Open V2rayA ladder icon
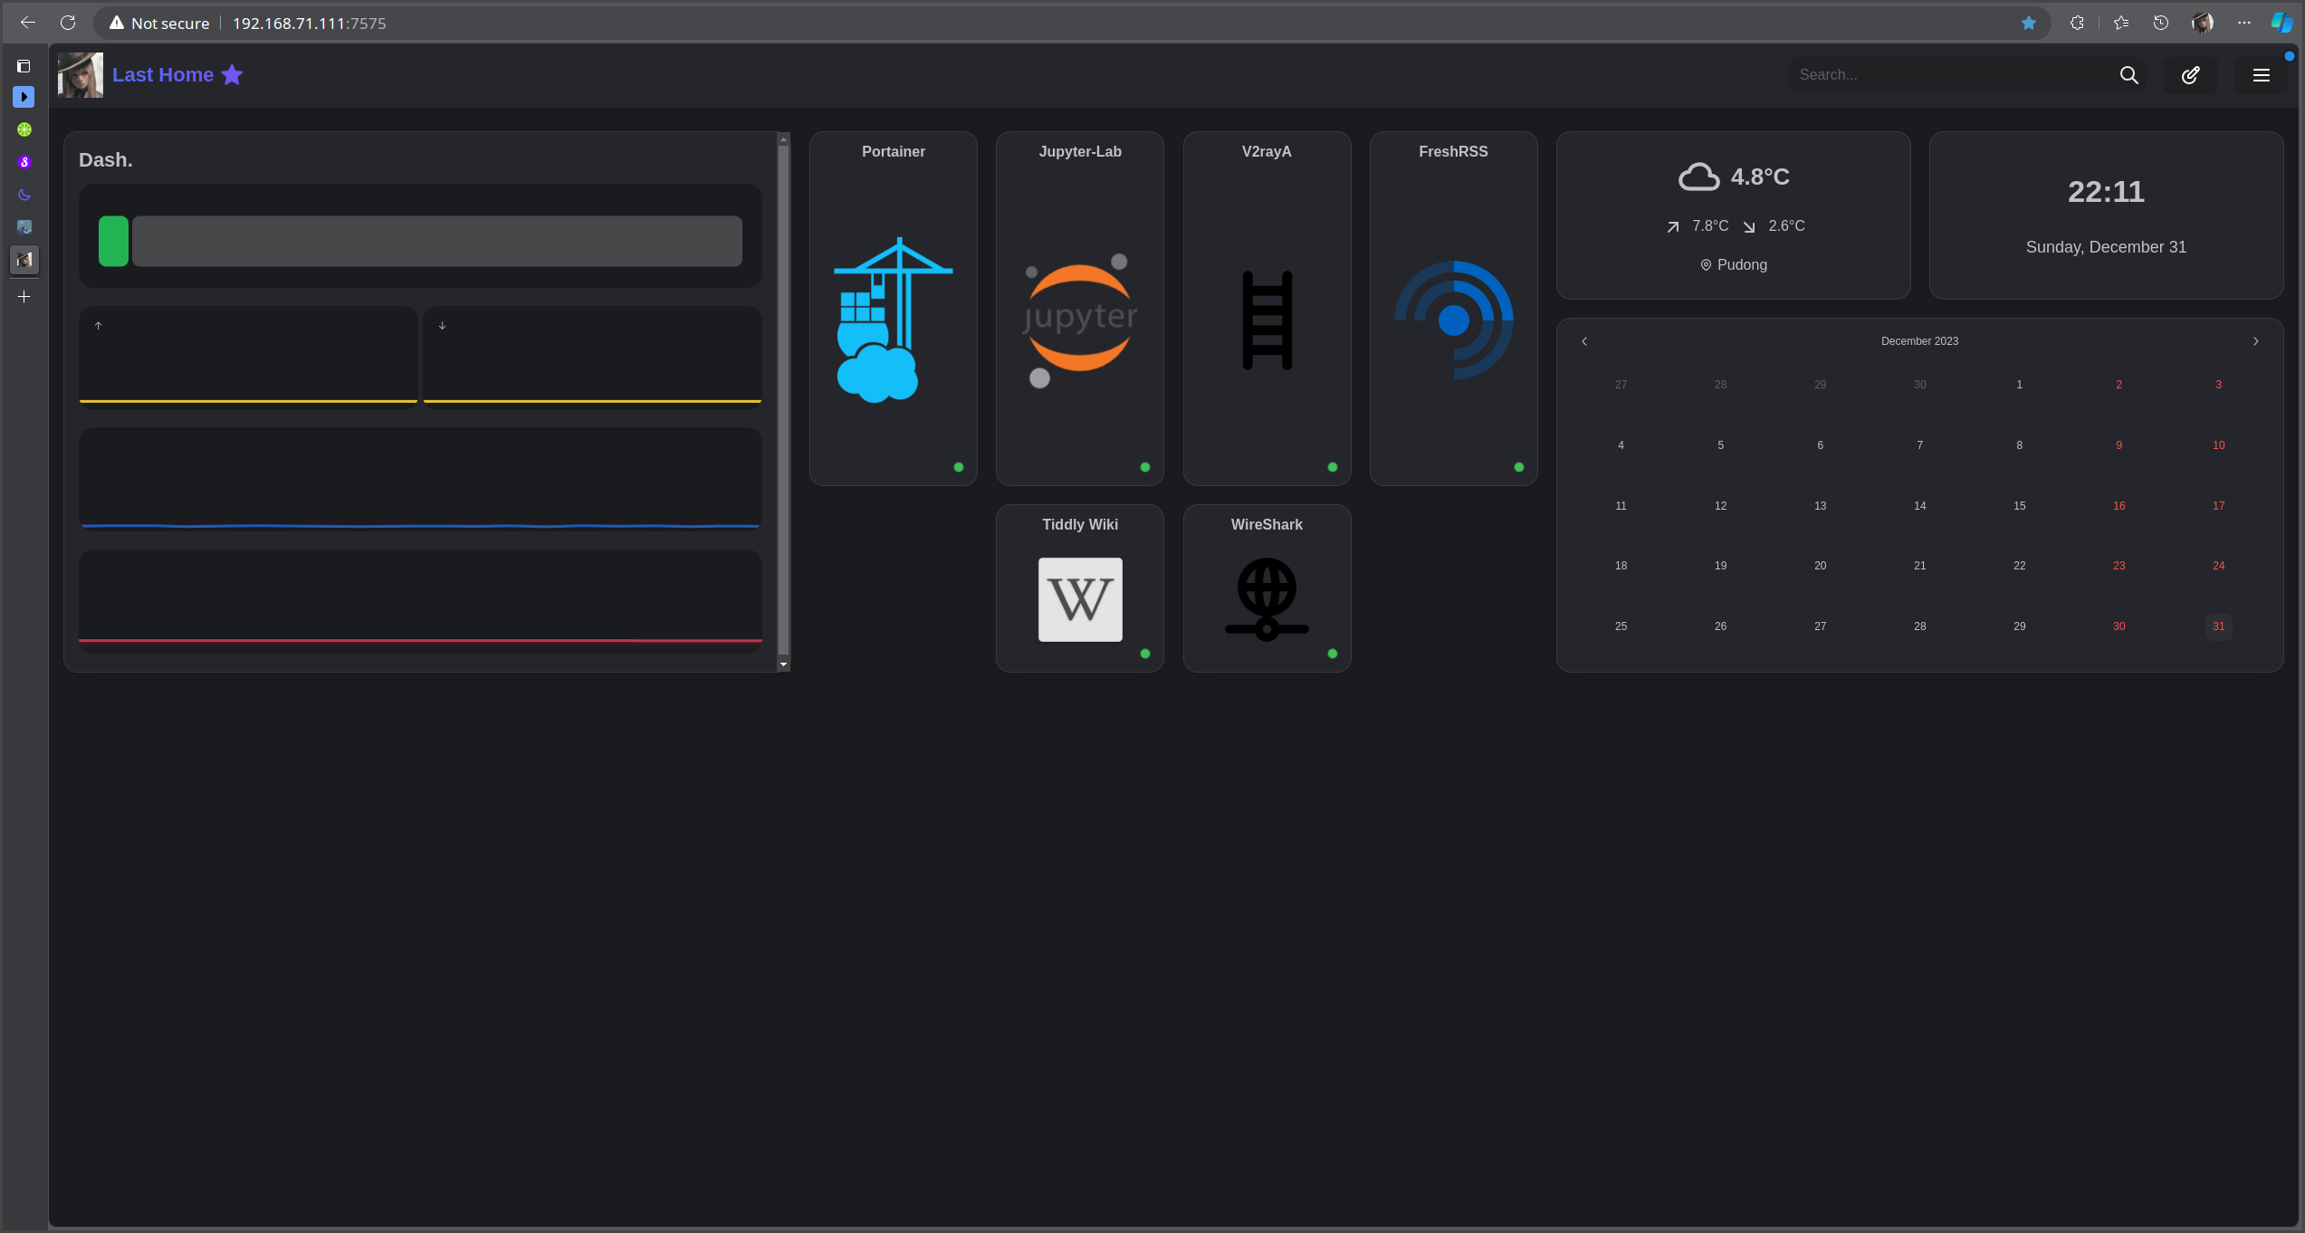2305x1233 pixels. [1267, 320]
